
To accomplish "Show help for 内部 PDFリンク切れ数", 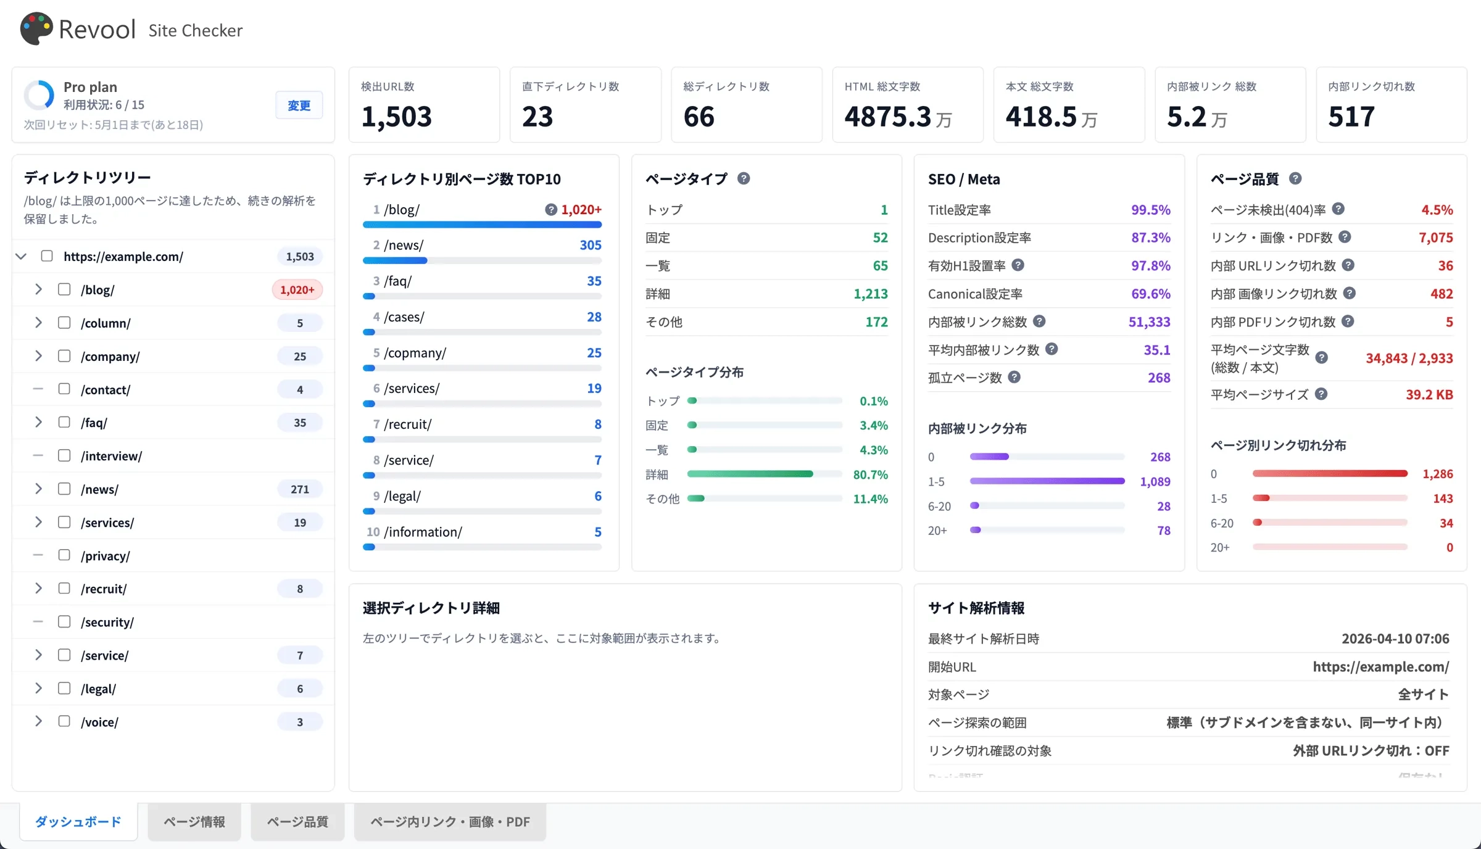I will tap(1348, 321).
